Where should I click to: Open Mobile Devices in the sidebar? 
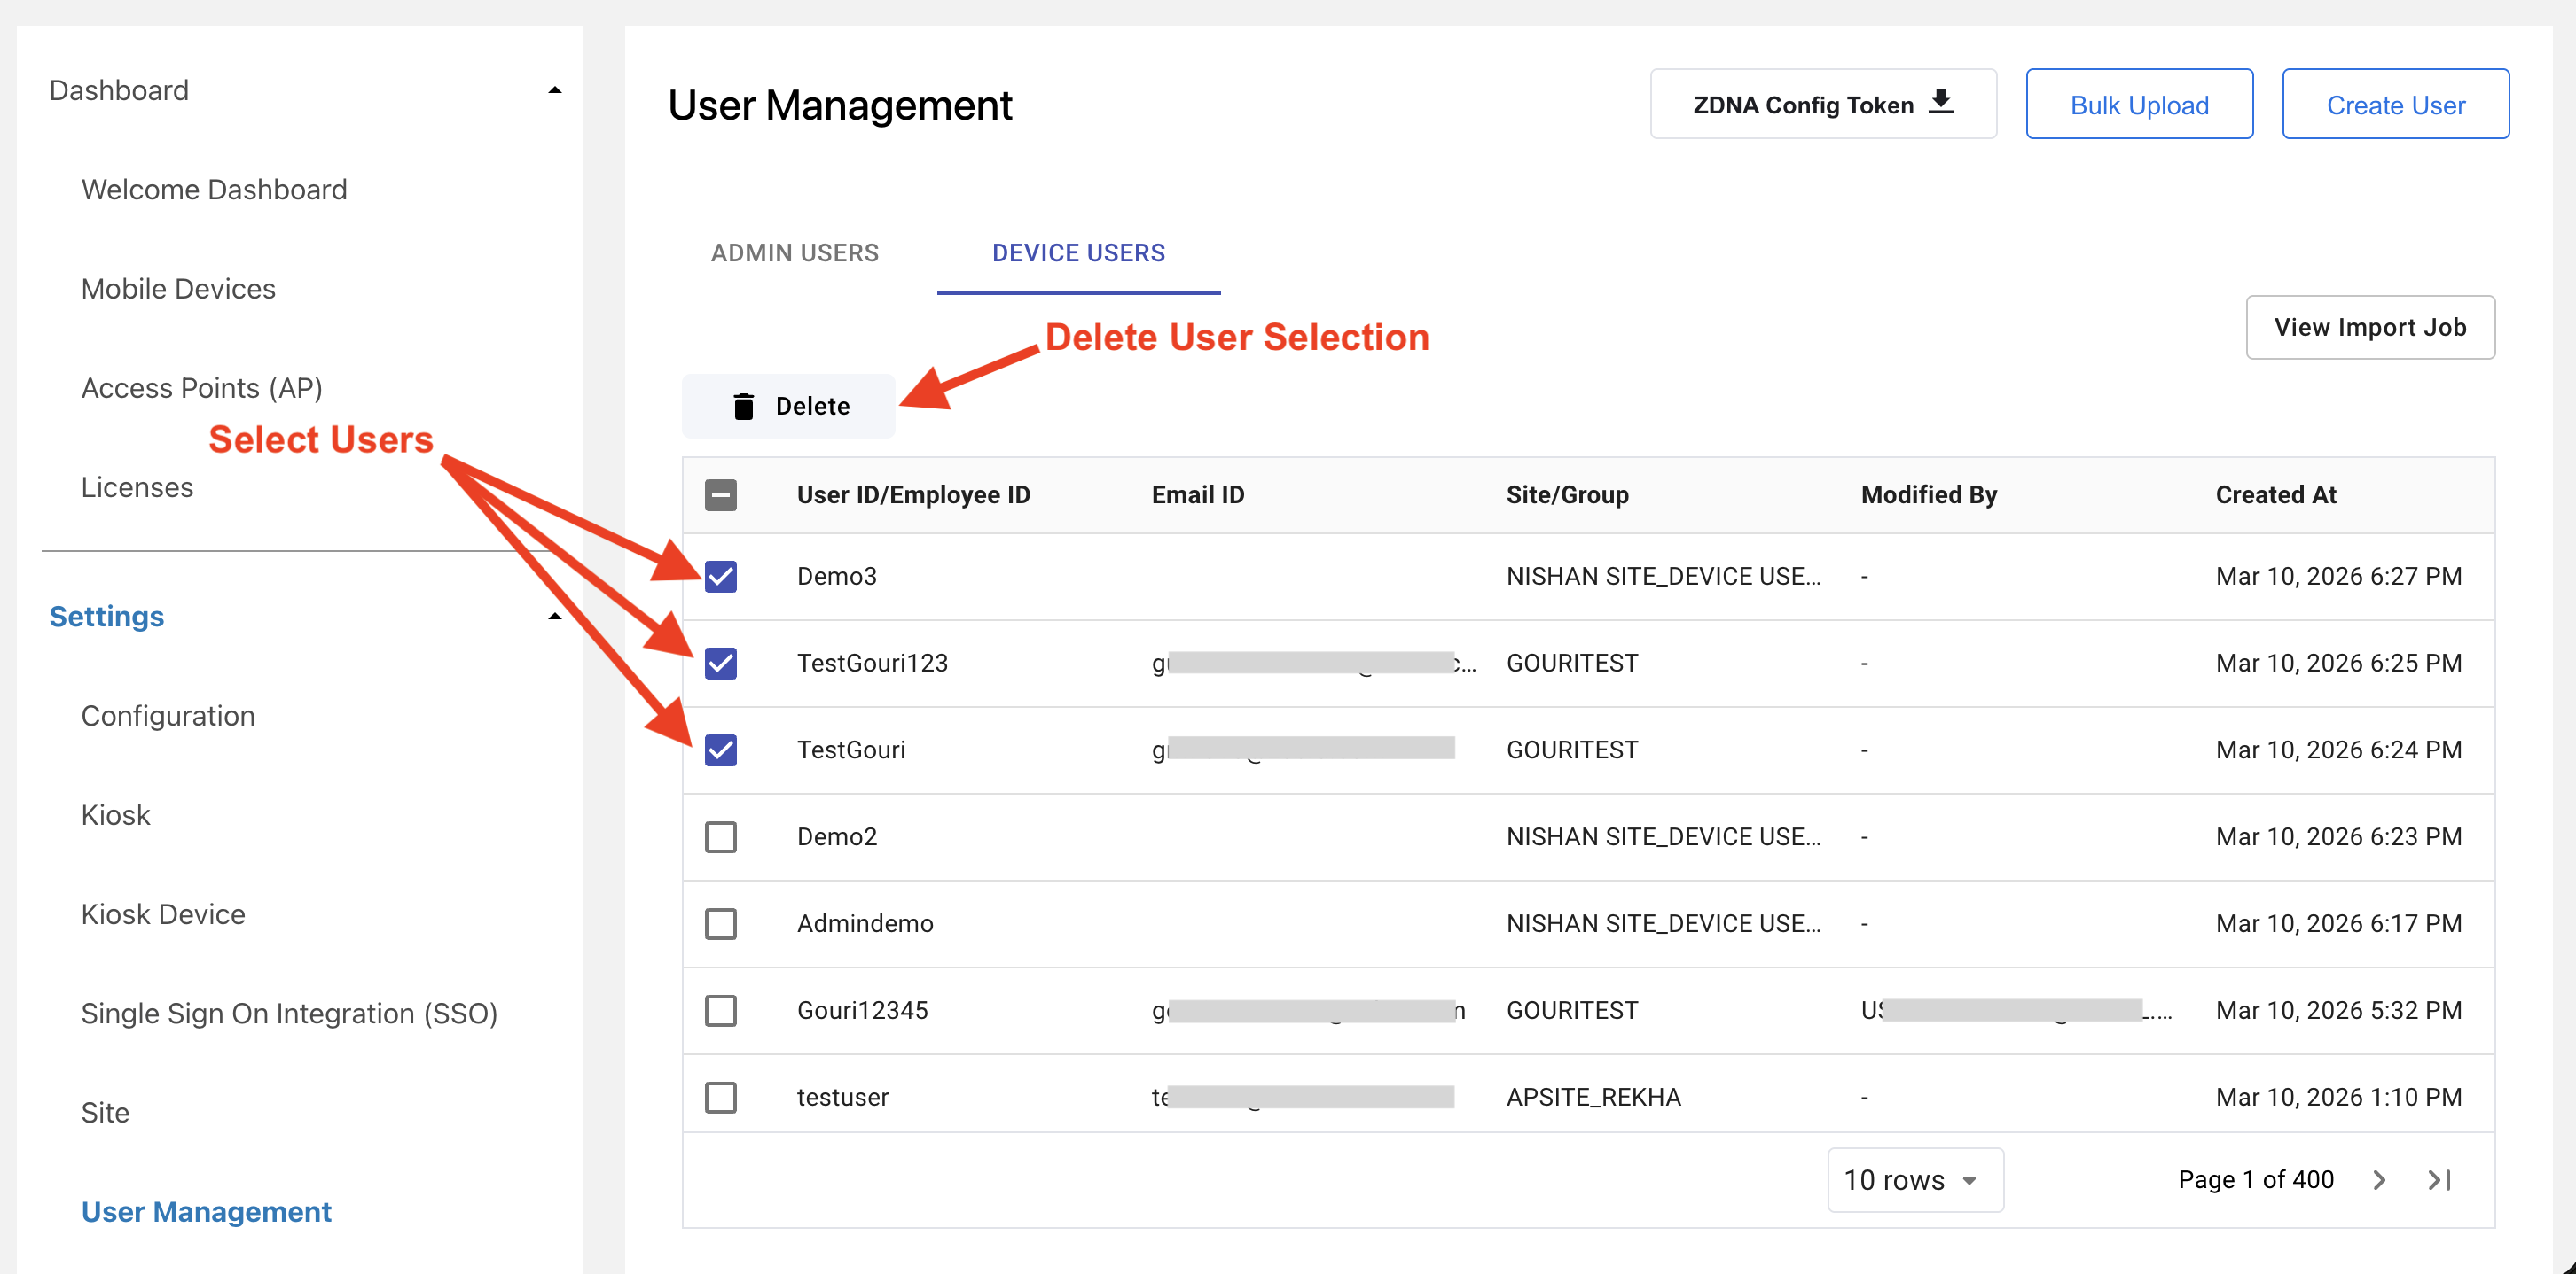tap(178, 289)
